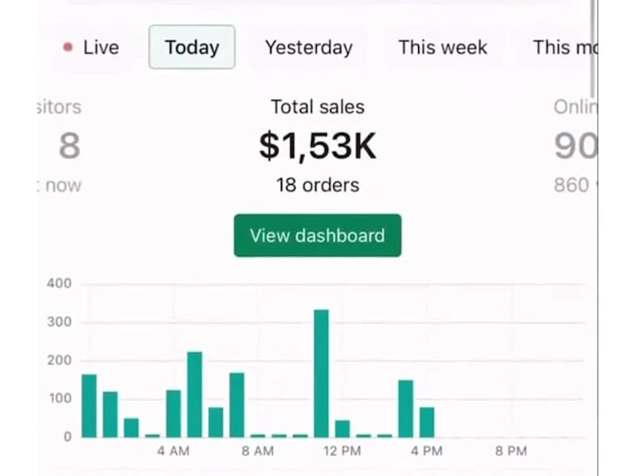The height and width of the screenshot is (476, 635).
Task: Select the partially visible This month tab
Action: pos(563,48)
